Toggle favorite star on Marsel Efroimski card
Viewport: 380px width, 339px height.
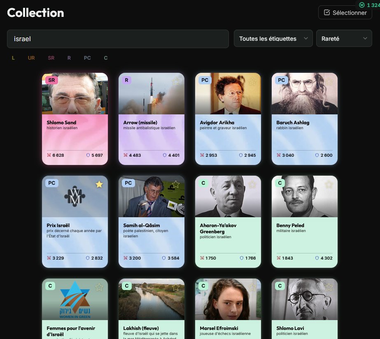pos(252,288)
